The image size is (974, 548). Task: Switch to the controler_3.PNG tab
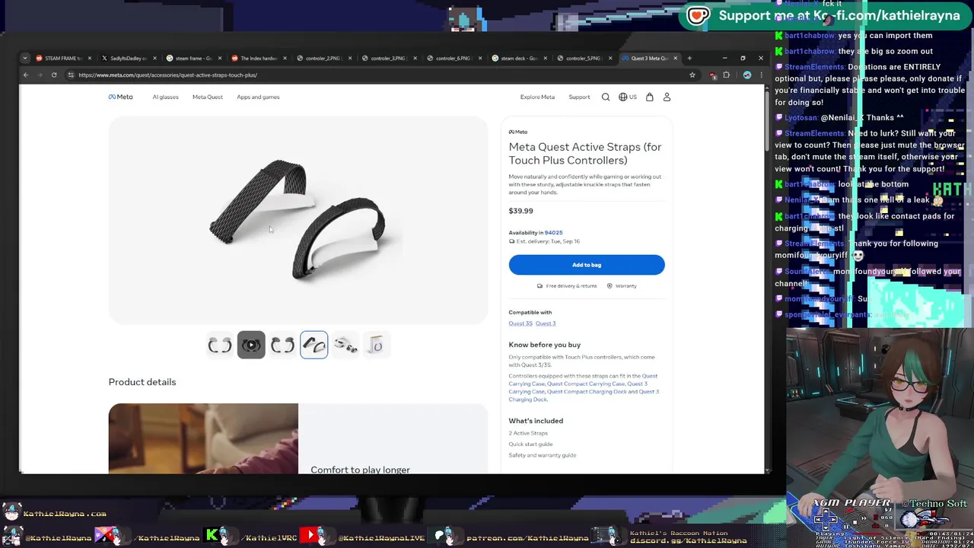point(388,58)
